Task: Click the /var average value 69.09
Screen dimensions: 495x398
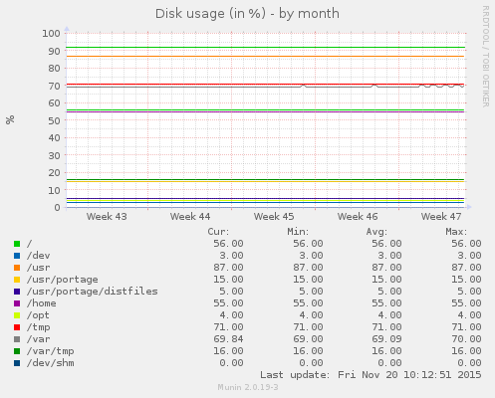Action: click(x=386, y=339)
